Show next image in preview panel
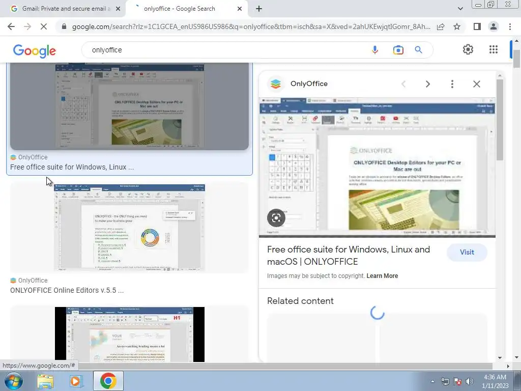521x391 pixels. point(427,84)
